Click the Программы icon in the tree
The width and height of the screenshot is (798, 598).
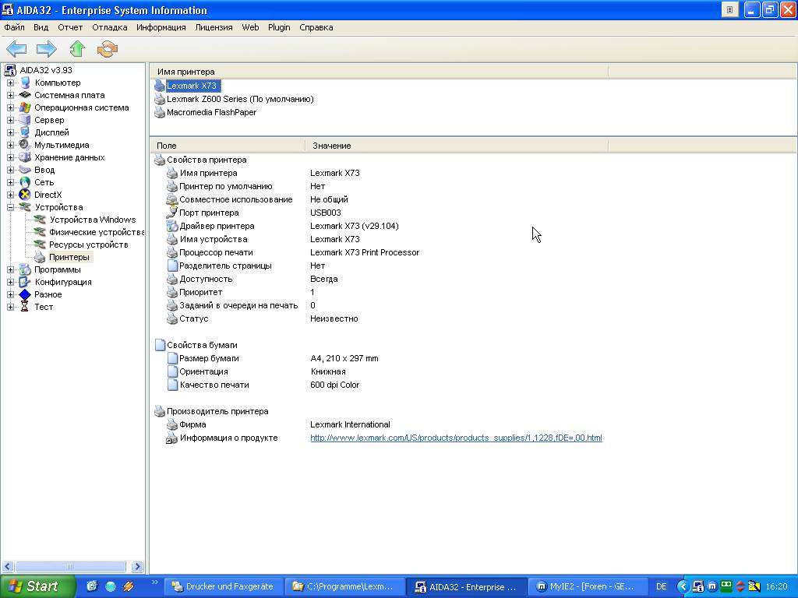coord(24,269)
